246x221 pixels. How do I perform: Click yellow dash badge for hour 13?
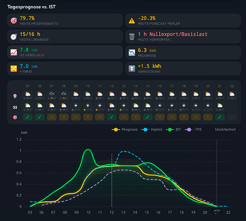click(x=124, y=117)
